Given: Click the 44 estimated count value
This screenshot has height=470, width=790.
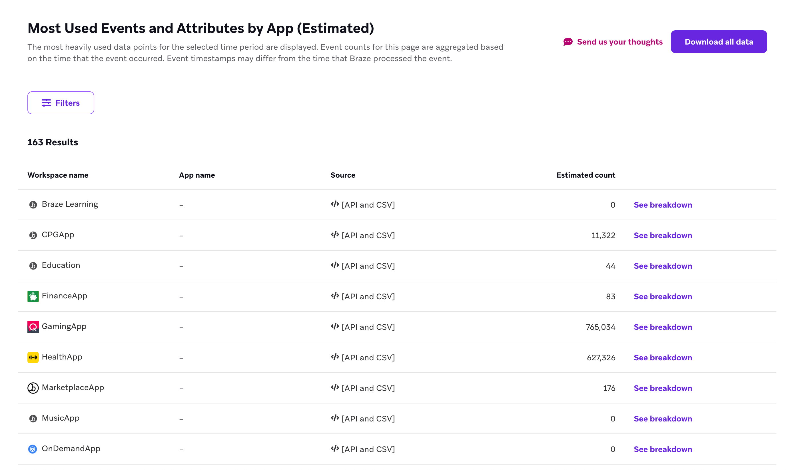Looking at the screenshot, I should tap(610, 266).
